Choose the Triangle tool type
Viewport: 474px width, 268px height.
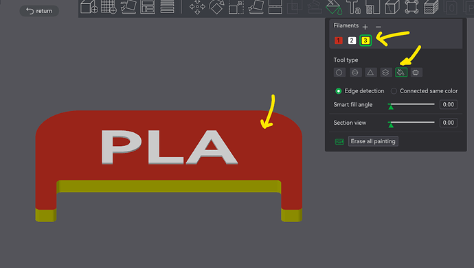click(x=371, y=73)
